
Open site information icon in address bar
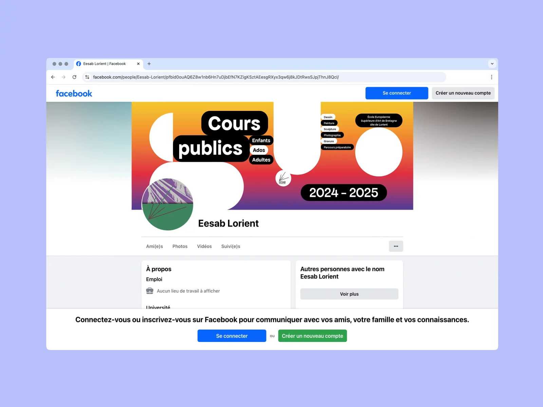pos(87,77)
